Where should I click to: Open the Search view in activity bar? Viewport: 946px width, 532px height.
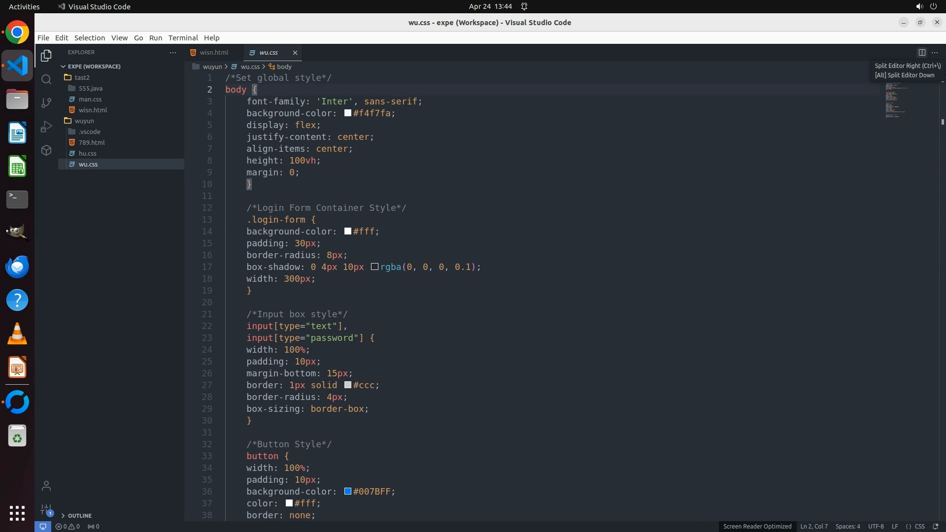click(x=46, y=79)
